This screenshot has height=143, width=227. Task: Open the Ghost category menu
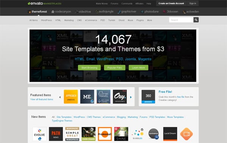[121, 20]
